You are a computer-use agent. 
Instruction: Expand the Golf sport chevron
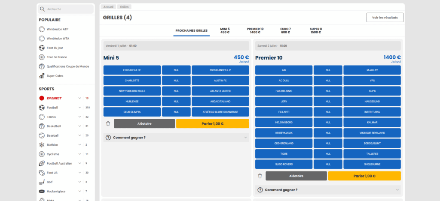(79, 182)
